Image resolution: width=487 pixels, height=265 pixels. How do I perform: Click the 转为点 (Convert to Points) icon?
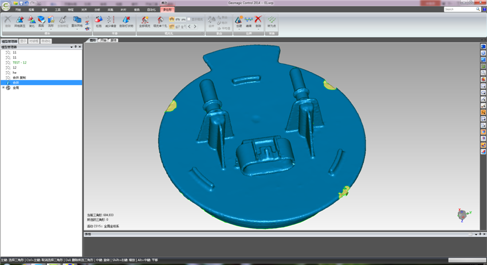(271, 21)
